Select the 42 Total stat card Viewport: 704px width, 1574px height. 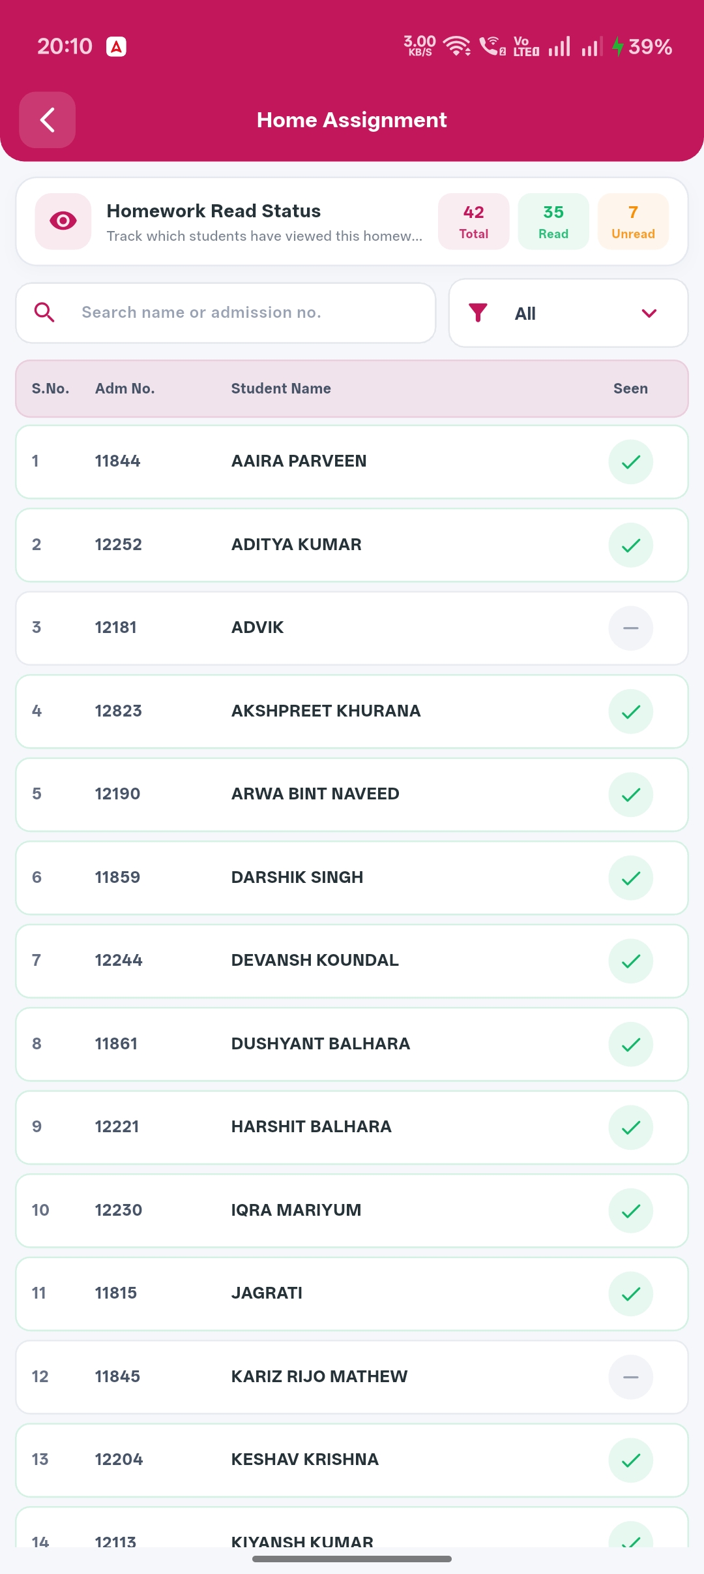point(474,221)
